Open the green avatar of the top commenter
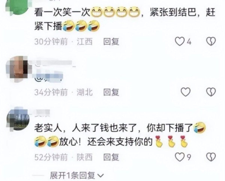 [x=18, y=6]
